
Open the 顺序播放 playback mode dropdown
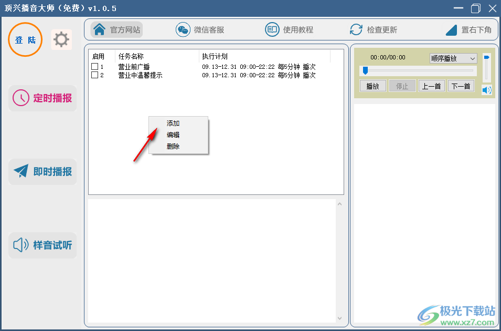pos(453,58)
